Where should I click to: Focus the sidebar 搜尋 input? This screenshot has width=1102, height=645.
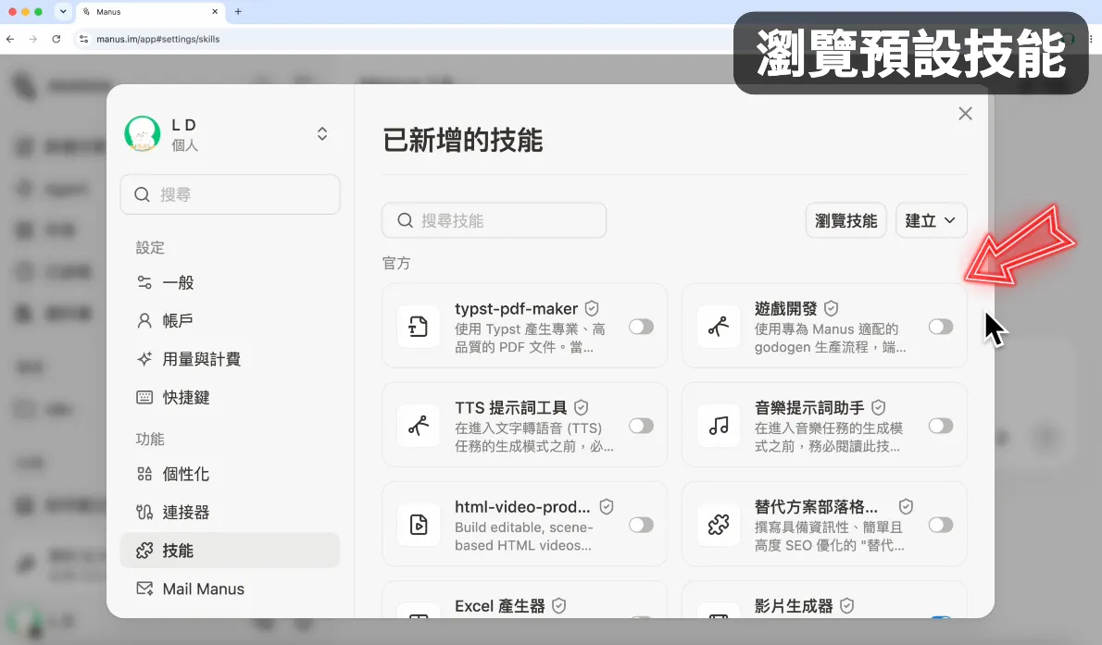click(x=230, y=194)
